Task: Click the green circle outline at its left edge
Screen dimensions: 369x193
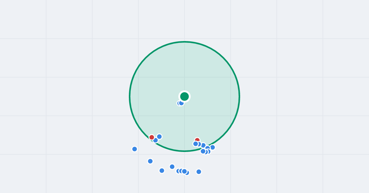Action: pyautogui.click(x=130, y=96)
